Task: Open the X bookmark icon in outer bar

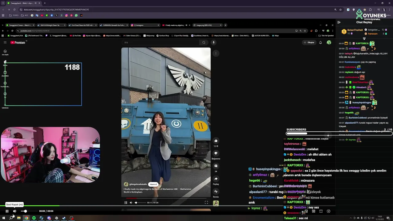Action: tap(56, 15)
